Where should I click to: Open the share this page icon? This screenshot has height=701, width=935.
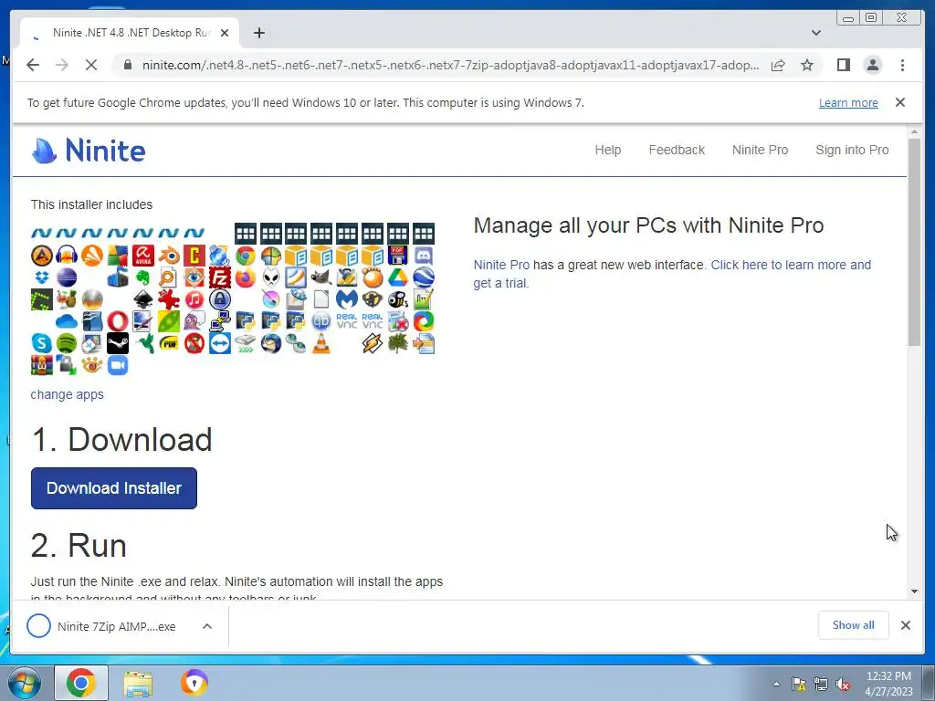778,65
